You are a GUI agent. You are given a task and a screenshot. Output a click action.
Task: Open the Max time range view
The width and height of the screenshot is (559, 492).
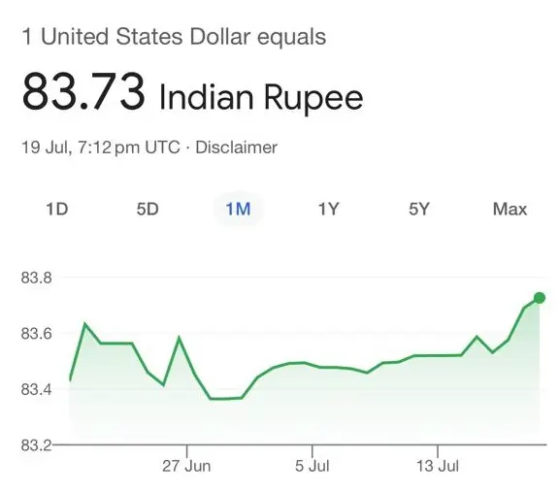(x=510, y=209)
